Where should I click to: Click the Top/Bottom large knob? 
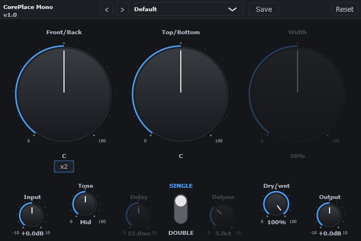tap(181, 94)
